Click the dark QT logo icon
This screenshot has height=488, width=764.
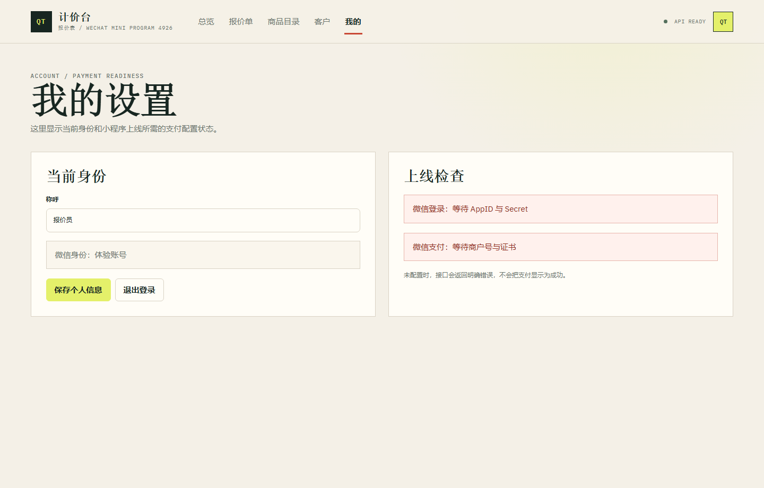tap(41, 22)
